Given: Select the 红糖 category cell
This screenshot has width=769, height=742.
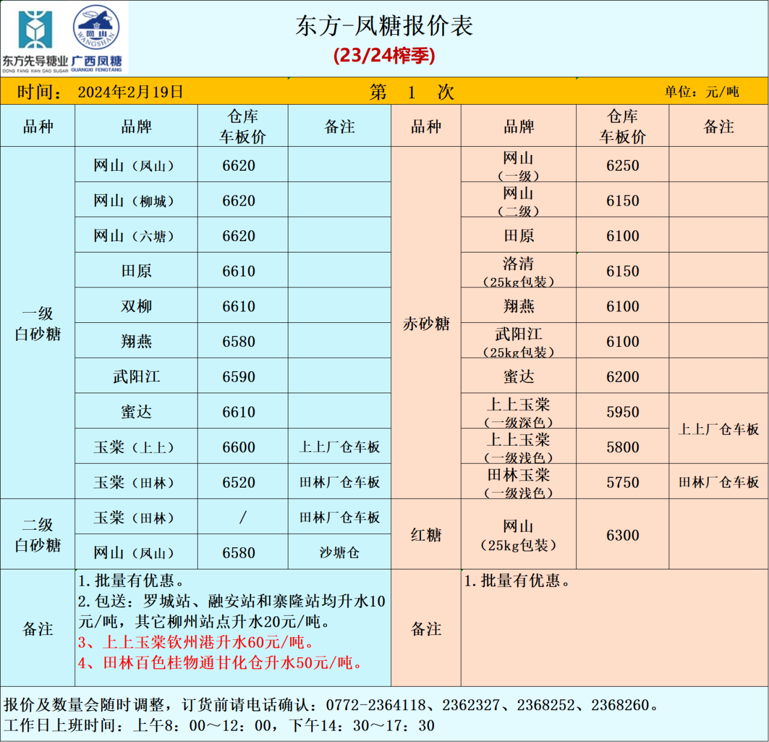Looking at the screenshot, I should [x=426, y=535].
